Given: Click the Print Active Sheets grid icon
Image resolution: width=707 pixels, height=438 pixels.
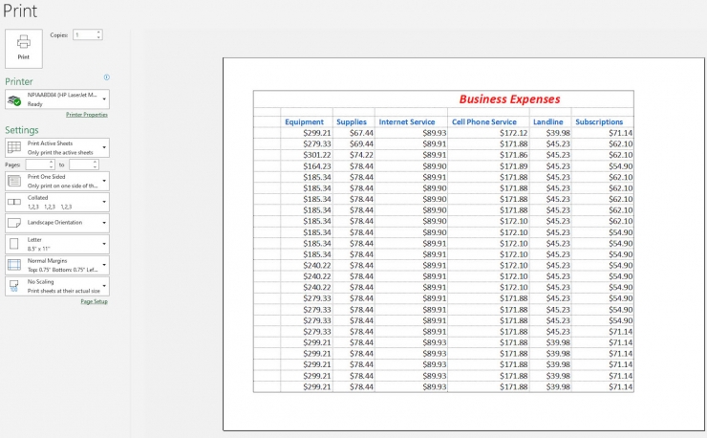Looking at the screenshot, I should tap(14, 147).
